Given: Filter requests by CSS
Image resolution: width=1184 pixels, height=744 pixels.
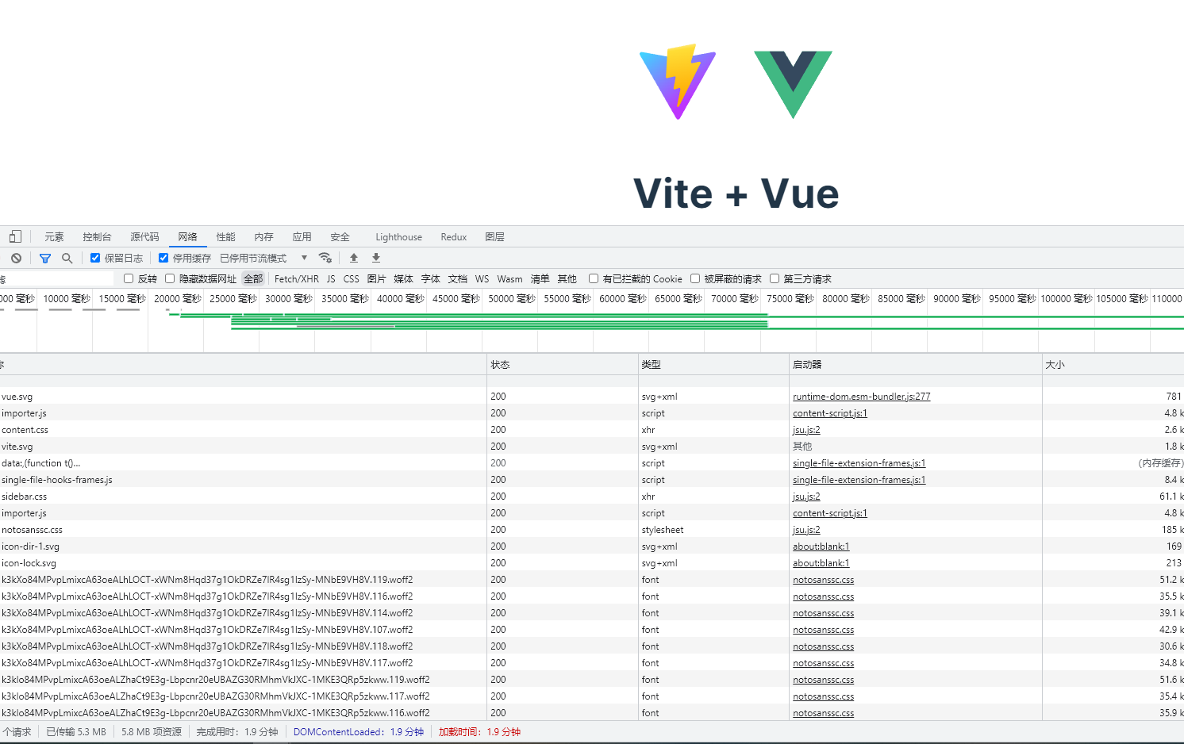Looking at the screenshot, I should click(x=351, y=278).
